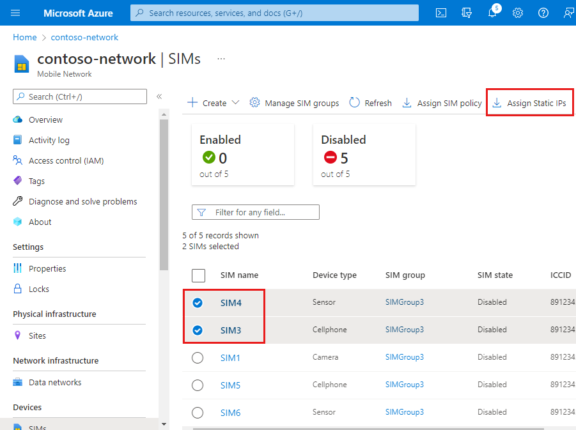Uncheck the SIM4 row checkbox
The height and width of the screenshot is (430, 576).
(198, 302)
